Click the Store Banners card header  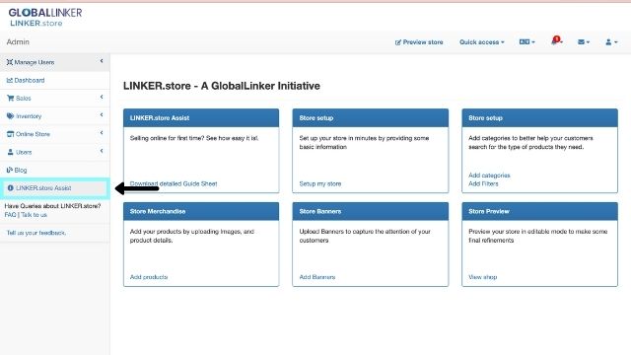[x=371, y=211]
